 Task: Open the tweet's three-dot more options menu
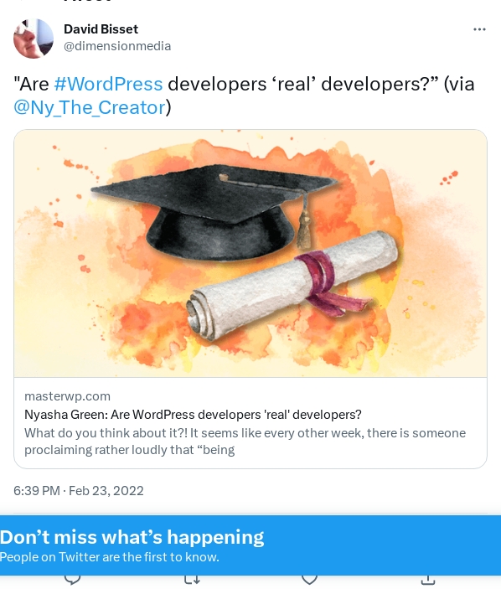(x=479, y=29)
